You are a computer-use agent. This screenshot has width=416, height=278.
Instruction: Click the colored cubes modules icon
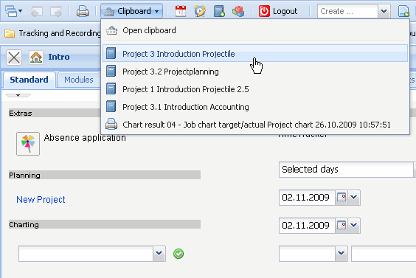238,11
